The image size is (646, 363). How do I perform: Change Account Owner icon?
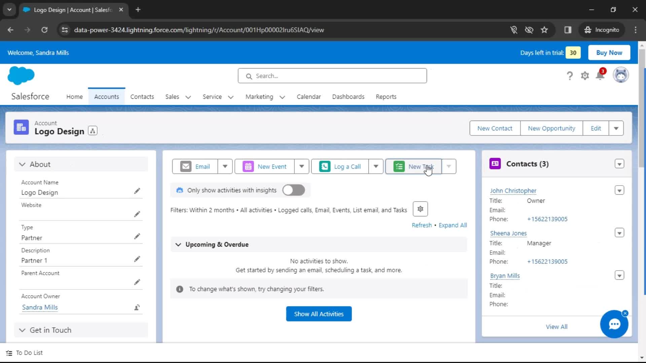point(137,307)
